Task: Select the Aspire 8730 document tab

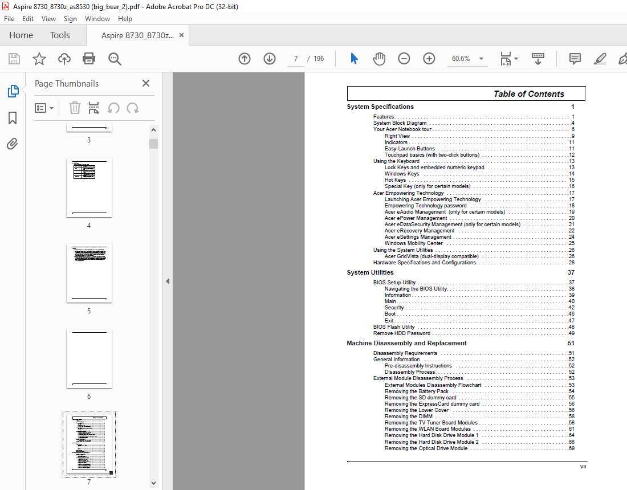Action: coord(137,35)
